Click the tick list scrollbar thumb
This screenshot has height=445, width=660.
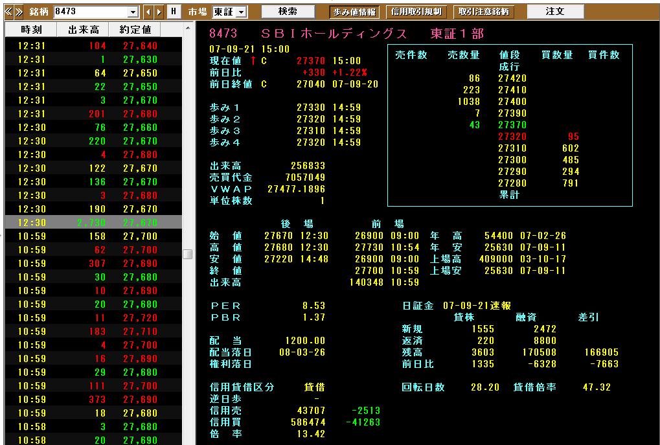tap(188, 255)
